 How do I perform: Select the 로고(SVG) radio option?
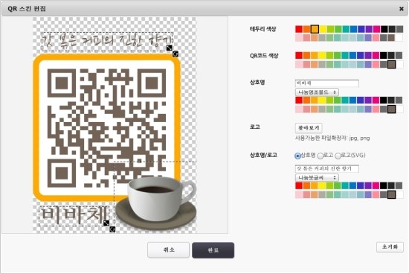pyautogui.click(x=338, y=156)
